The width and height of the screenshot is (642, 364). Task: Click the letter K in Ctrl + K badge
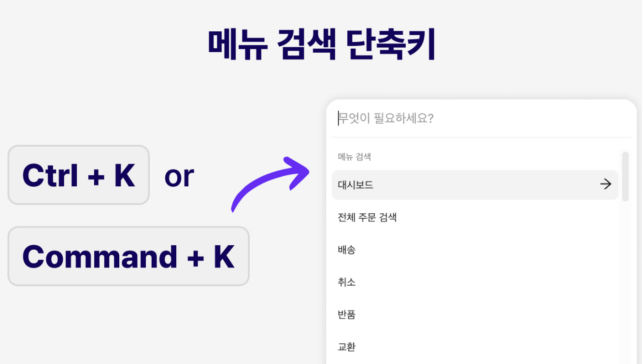coord(125,175)
